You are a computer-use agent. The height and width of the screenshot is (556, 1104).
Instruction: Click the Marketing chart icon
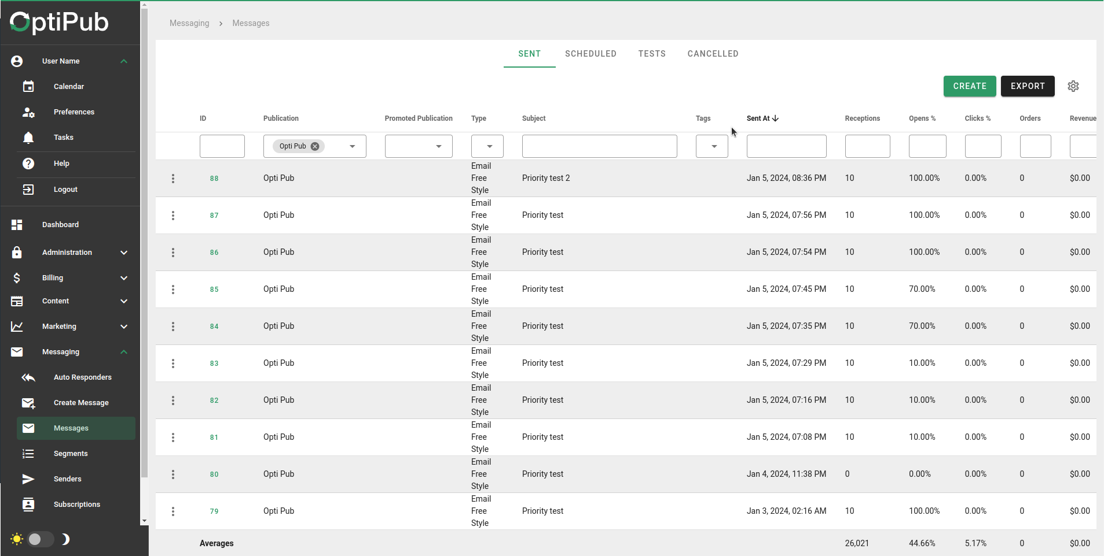click(17, 327)
